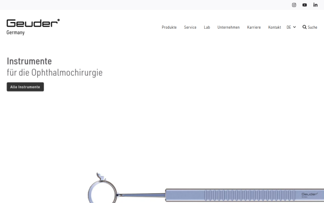Go to Karriere section
Viewport: 324px width, 203px height.
(x=254, y=27)
